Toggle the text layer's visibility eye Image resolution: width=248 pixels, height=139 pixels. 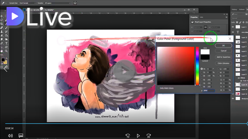(x=233, y=32)
